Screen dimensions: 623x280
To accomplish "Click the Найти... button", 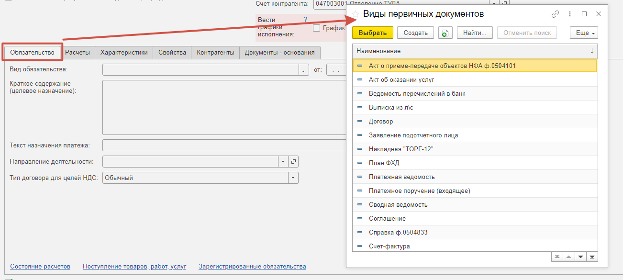I will click(475, 33).
